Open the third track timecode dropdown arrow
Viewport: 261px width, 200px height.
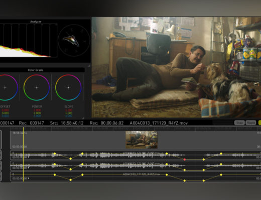pyautogui.click(x=28, y=178)
